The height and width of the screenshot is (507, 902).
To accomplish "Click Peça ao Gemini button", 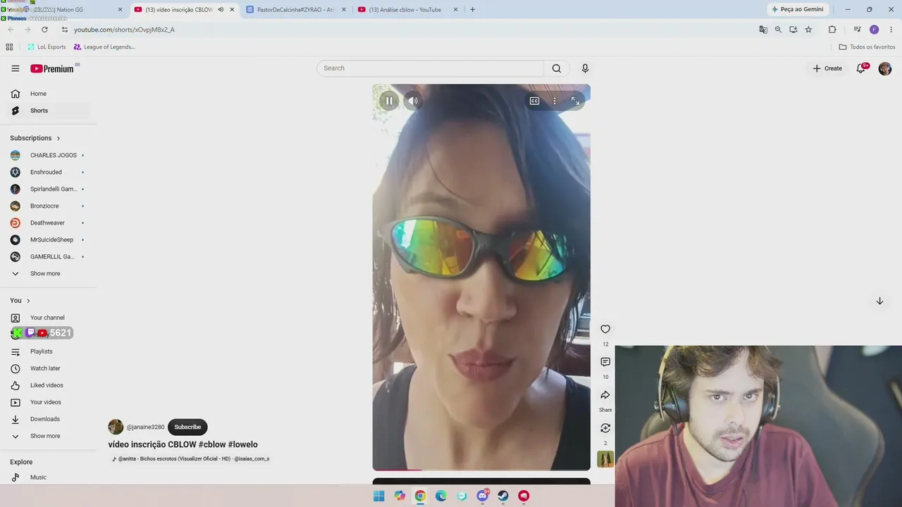I will tap(797, 10).
